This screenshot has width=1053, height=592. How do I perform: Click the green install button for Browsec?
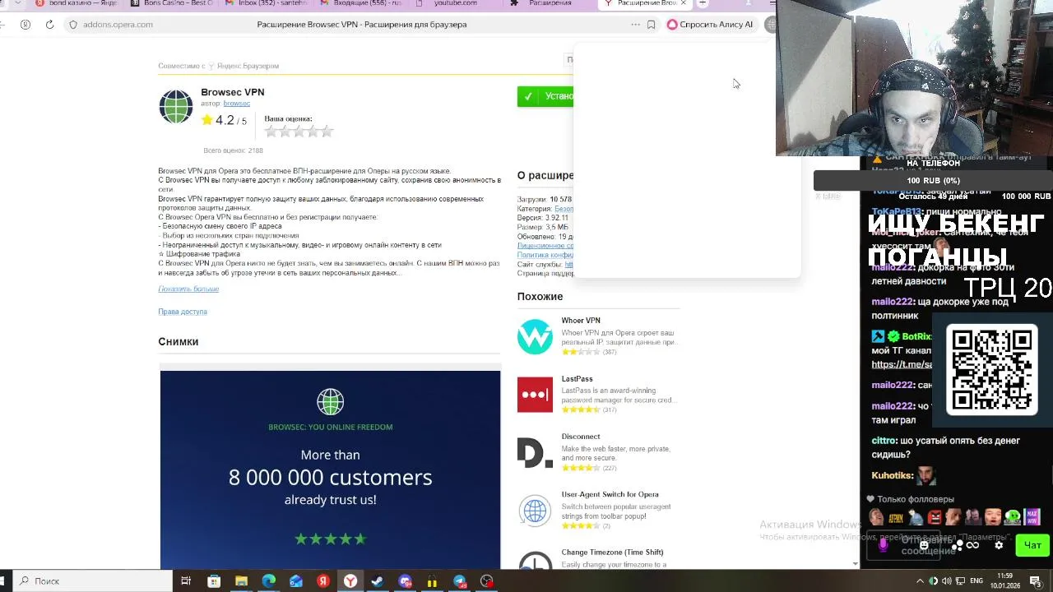(545, 96)
